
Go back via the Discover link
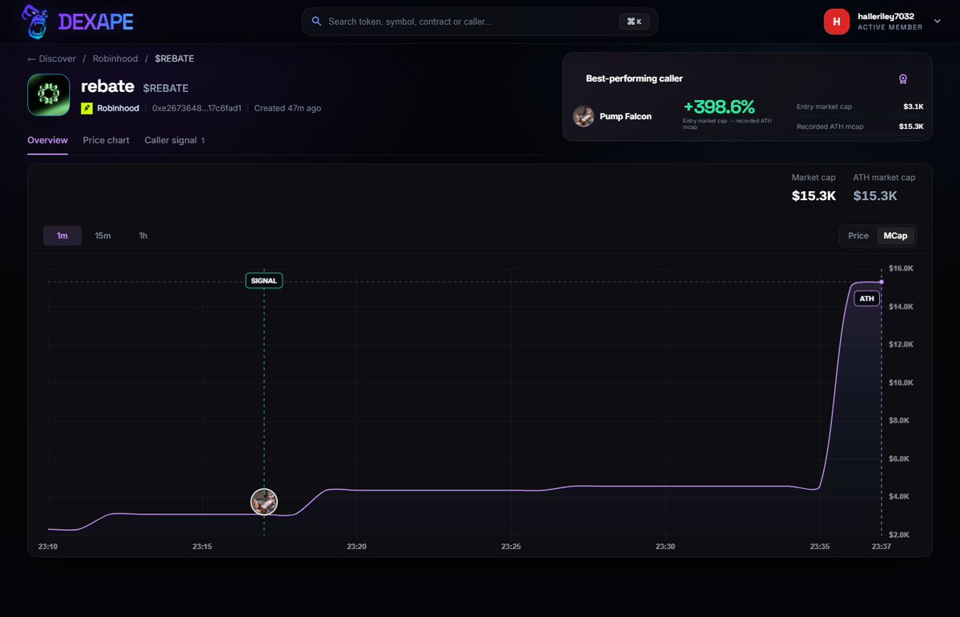(x=51, y=58)
